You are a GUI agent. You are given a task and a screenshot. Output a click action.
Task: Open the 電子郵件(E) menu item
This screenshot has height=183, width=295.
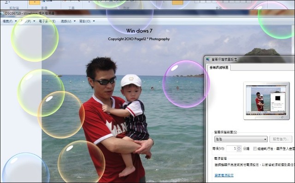coord(47,21)
